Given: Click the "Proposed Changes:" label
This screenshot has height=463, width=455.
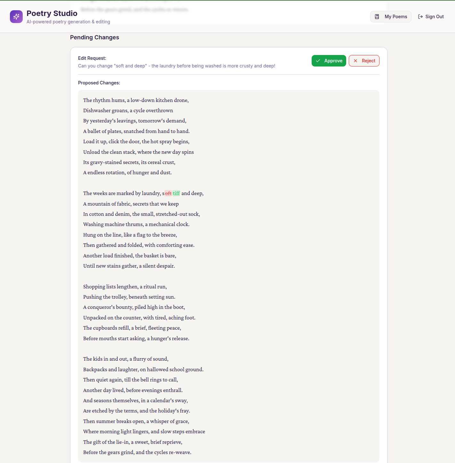Looking at the screenshot, I should point(99,83).
